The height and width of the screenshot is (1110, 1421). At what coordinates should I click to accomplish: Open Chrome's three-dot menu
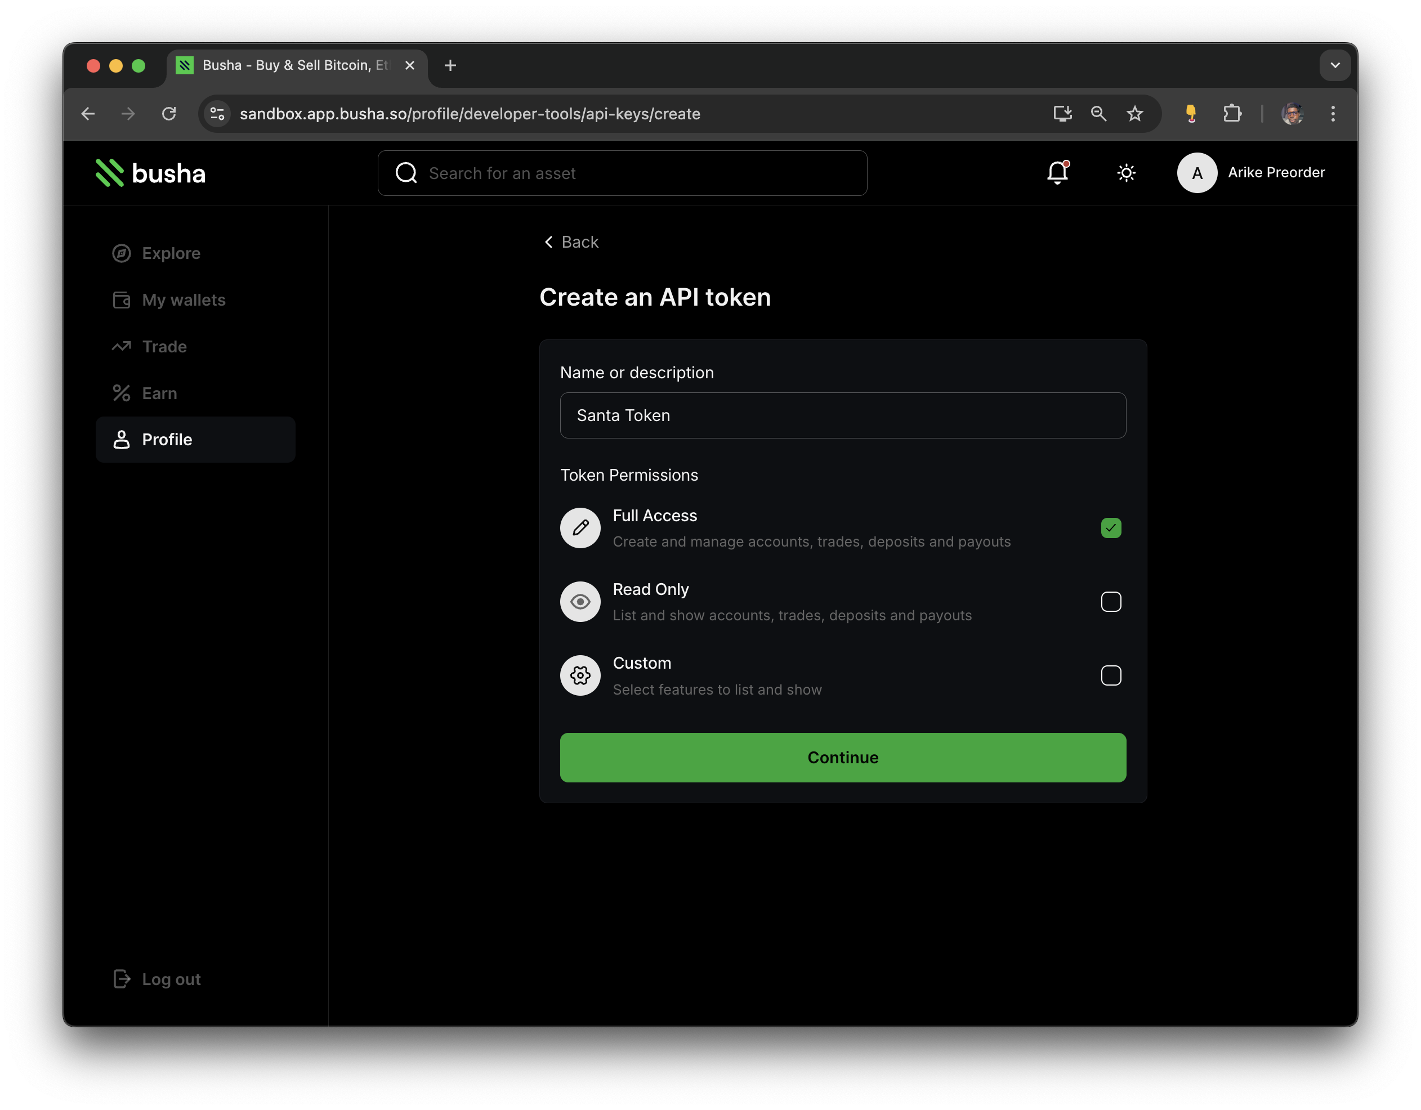pyautogui.click(x=1332, y=114)
